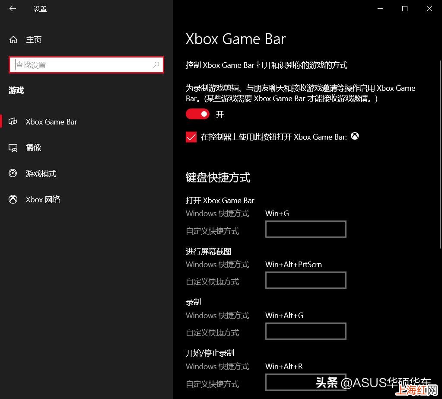Click the 设置 window title
Image resolution: width=442 pixels, height=399 pixels.
pyautogui.click(x=40, y=9)
